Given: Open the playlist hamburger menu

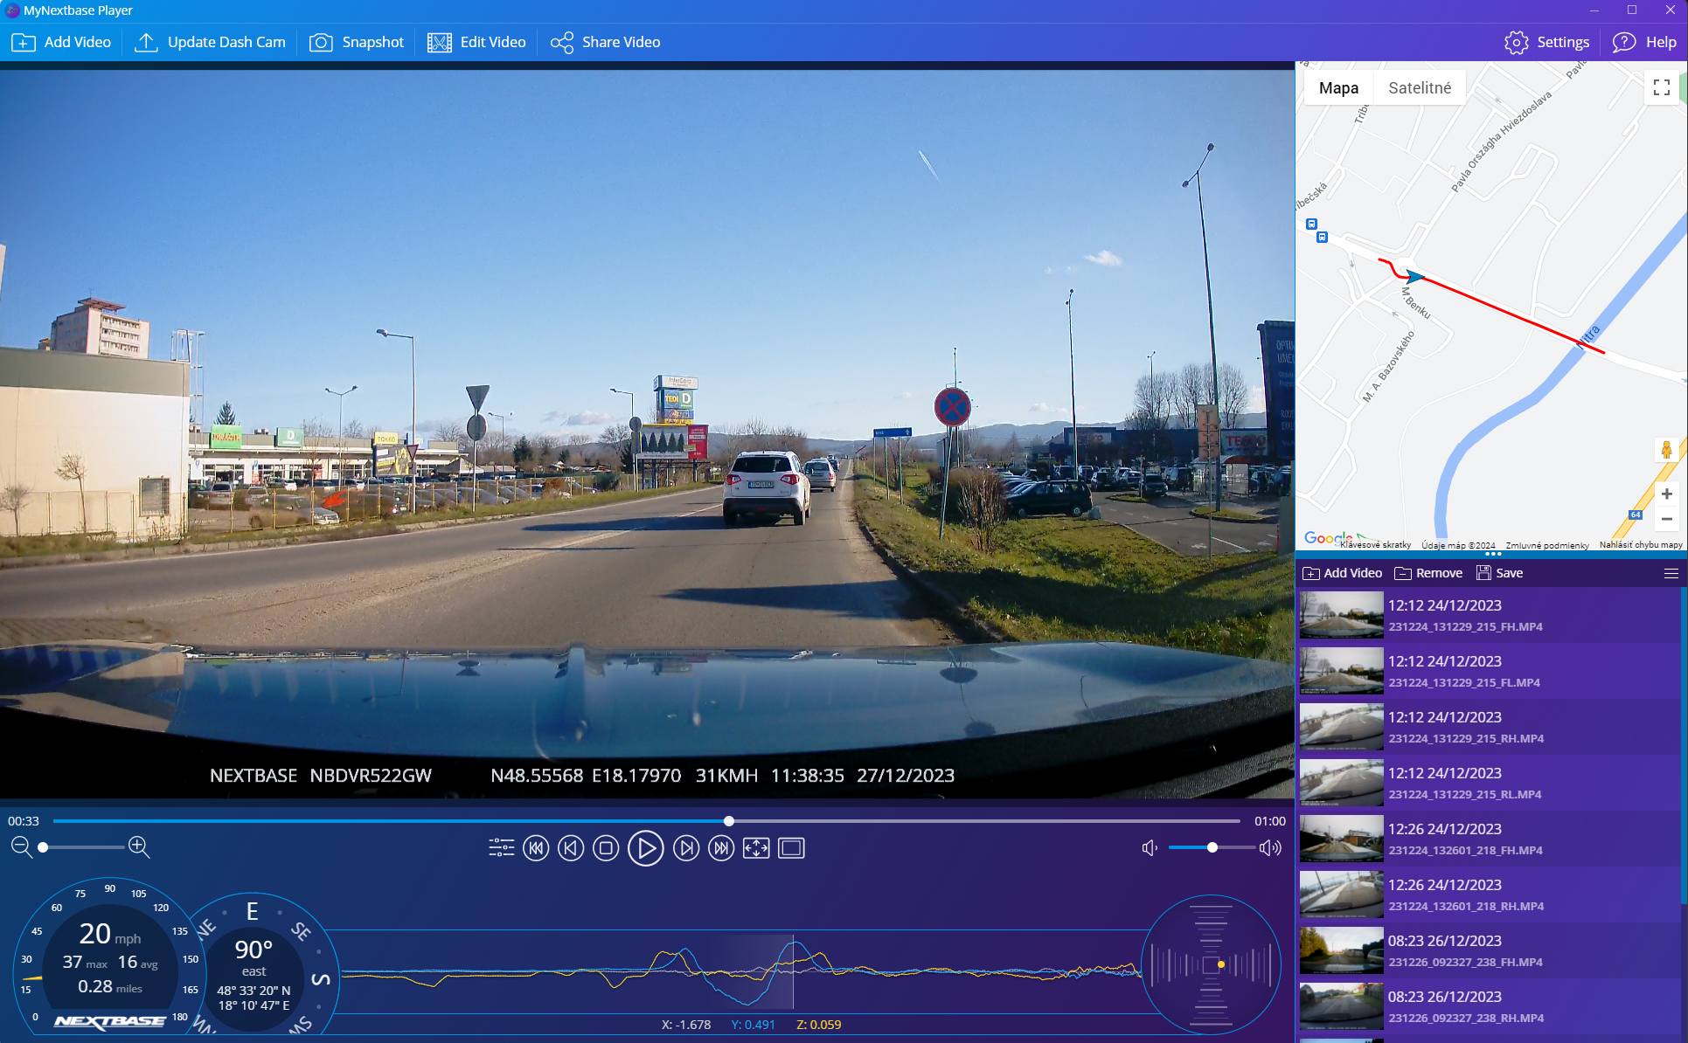Looking at the screenshot, I should click(x=1671, y=573).
